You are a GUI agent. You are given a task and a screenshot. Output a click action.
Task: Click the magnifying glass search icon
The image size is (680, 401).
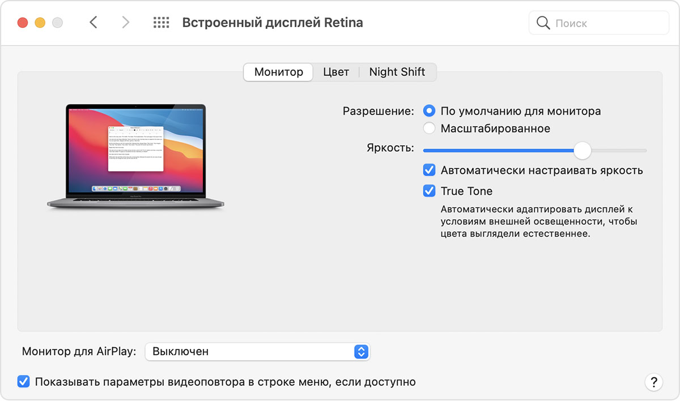tap(543, 23)
